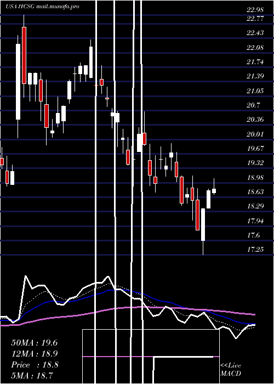
Task: Click the <<Live MACD label
Action: pyautogui.click(x=231, y=369)
